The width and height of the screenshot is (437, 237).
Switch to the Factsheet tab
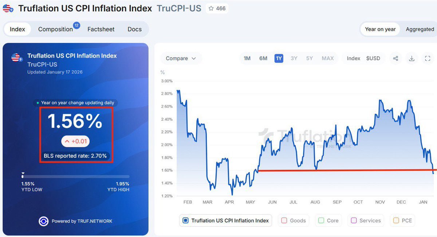click(x=101, y=29)
